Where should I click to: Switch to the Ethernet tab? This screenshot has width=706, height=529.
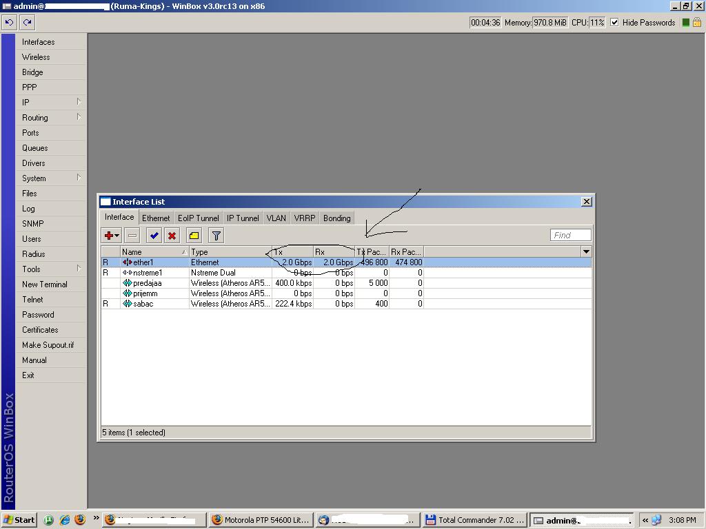pos(156,218)
